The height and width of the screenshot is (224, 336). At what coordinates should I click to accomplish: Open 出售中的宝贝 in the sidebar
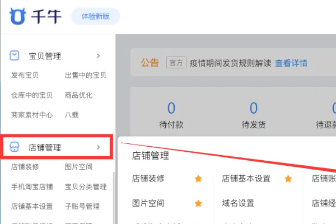coord(85,76)
